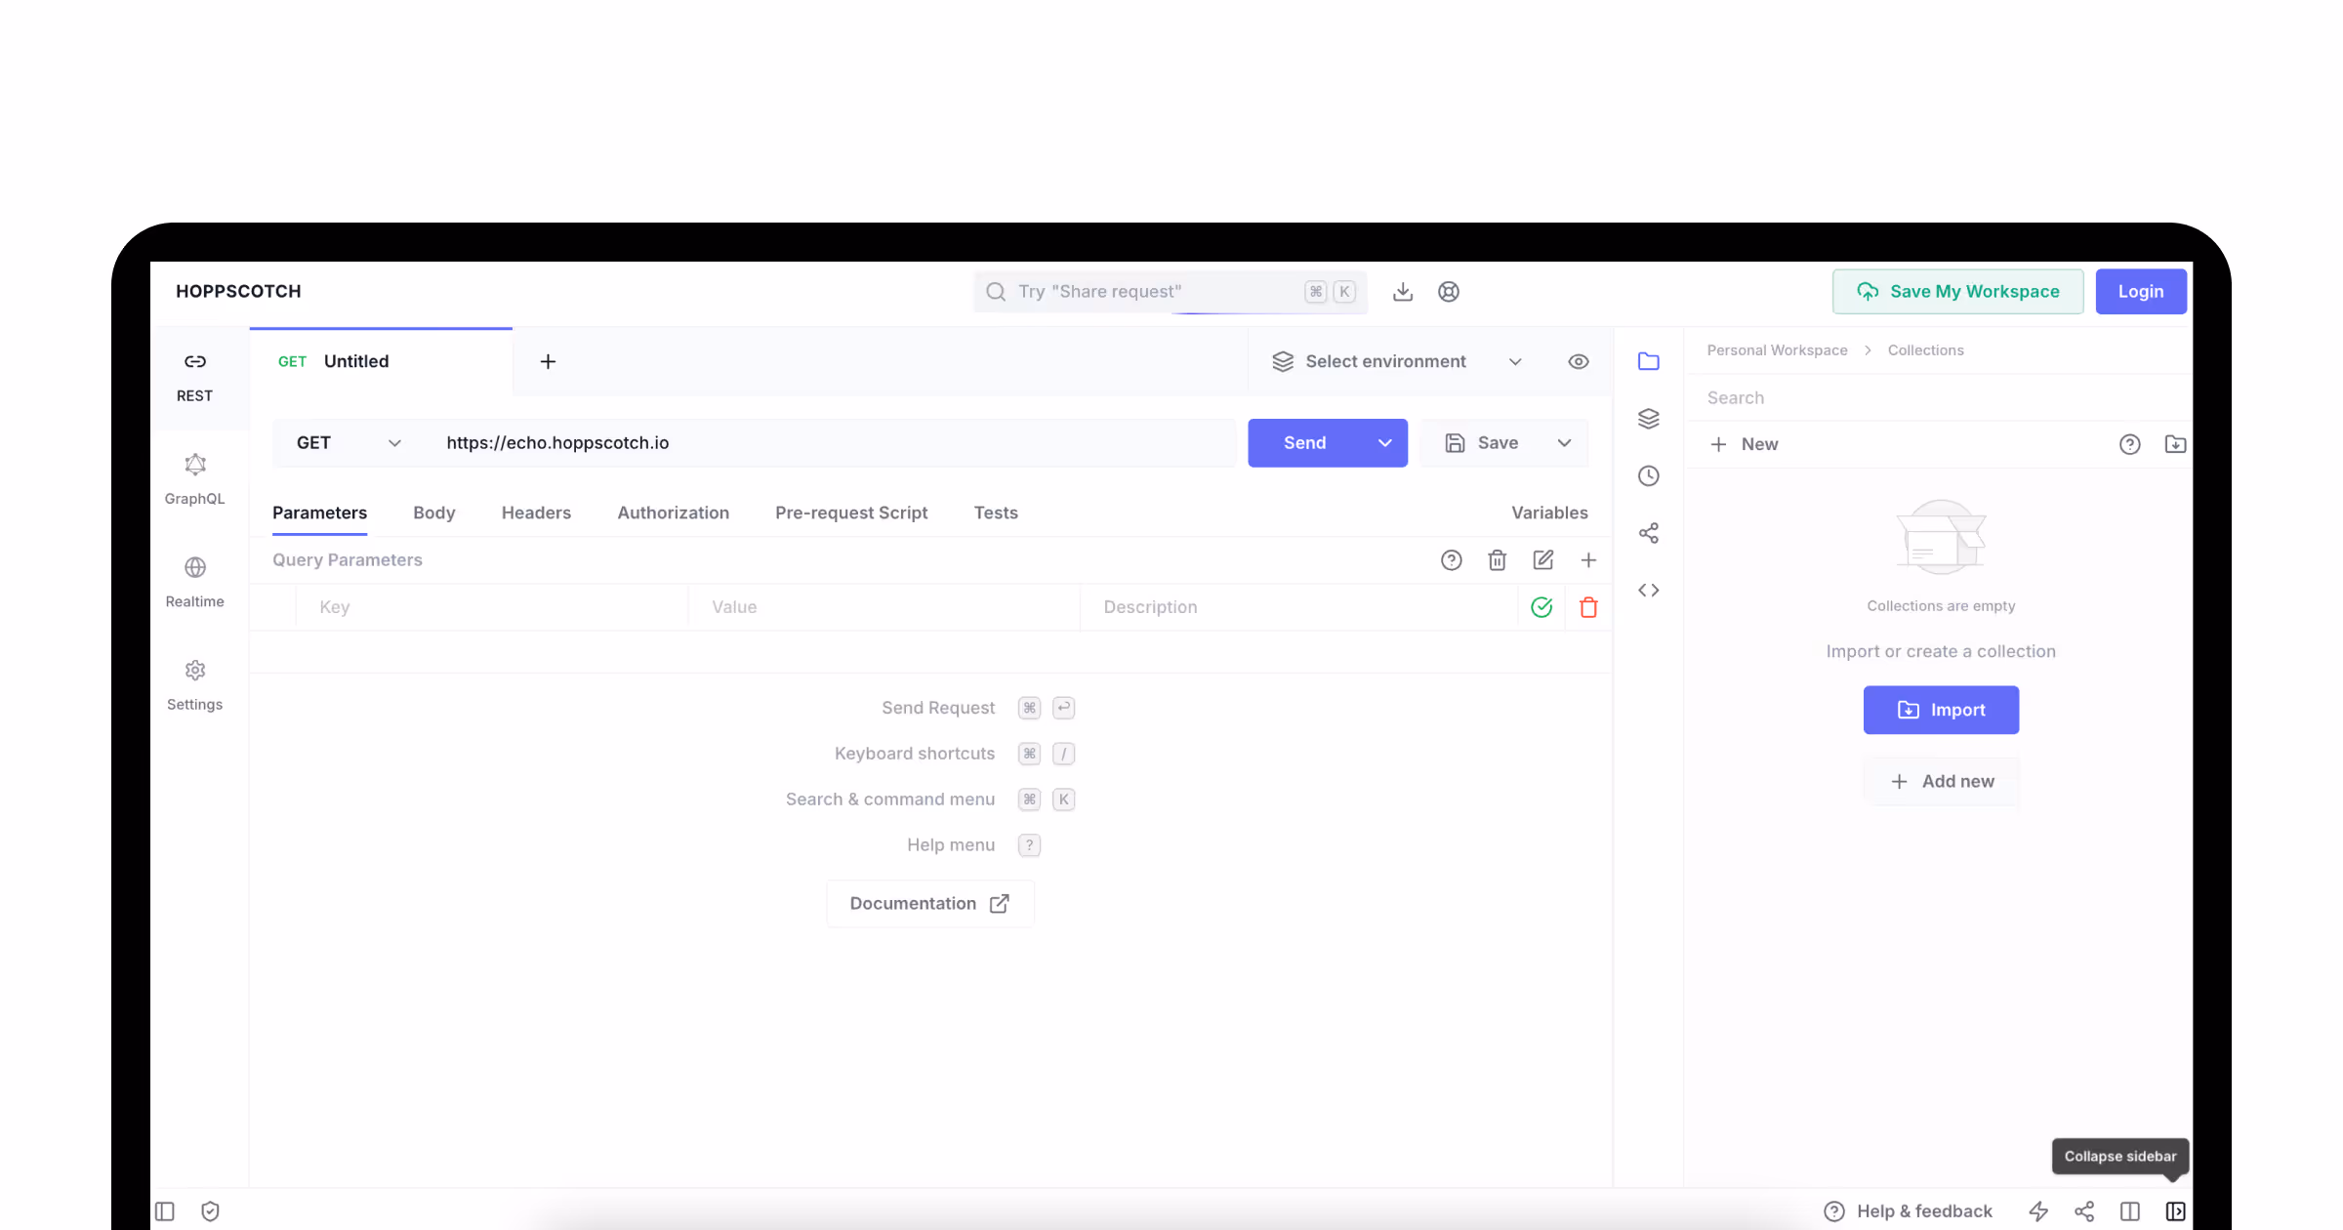Viewport: 2343px width, 1230px height.
Task: Open the Documentation link
Action: click(x=929, y=904)
